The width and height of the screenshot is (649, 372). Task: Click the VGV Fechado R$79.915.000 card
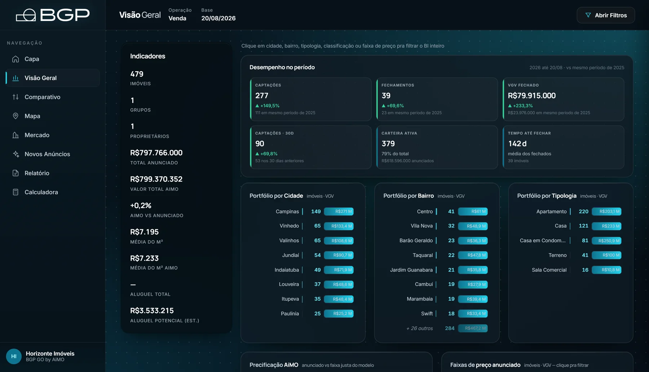(x=563, y=99)
